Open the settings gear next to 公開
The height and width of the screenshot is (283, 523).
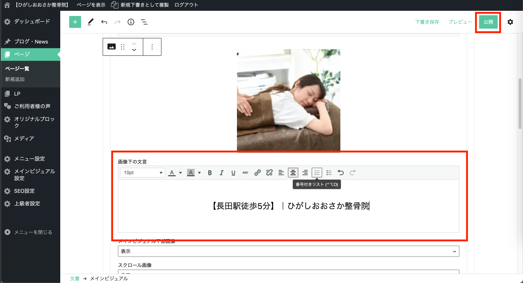point(510,22)
